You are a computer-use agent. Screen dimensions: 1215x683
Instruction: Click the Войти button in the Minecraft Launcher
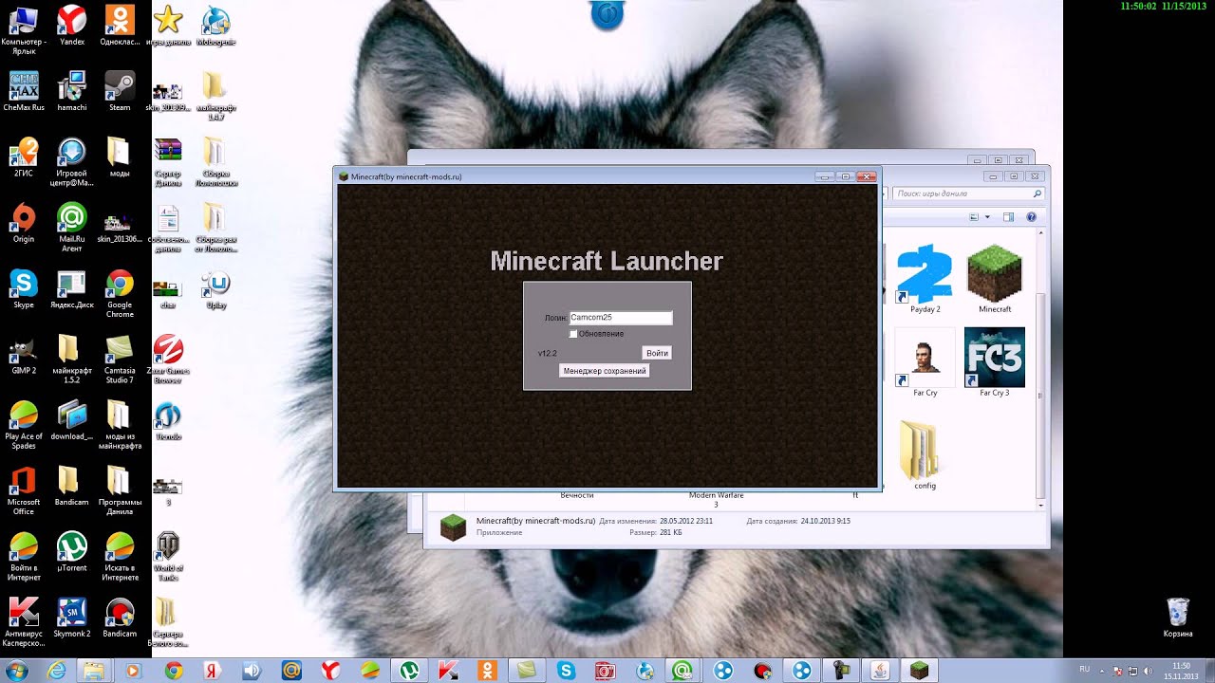(657, 353)
